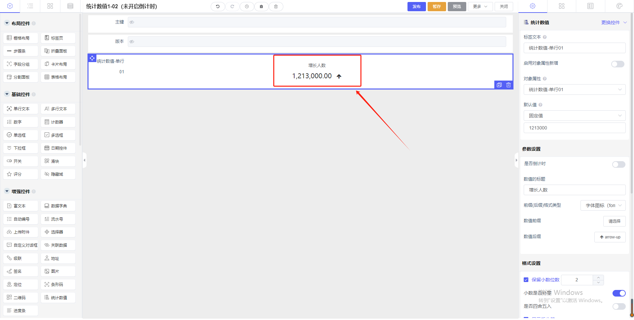Viewport: 634px width, 320px height.
Task: Click the 数值的标题 input field
Action: tap(574, 190)
